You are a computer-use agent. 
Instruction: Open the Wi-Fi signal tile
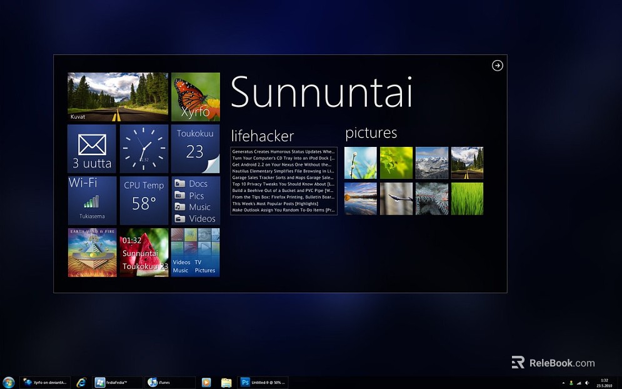point(92,200)
